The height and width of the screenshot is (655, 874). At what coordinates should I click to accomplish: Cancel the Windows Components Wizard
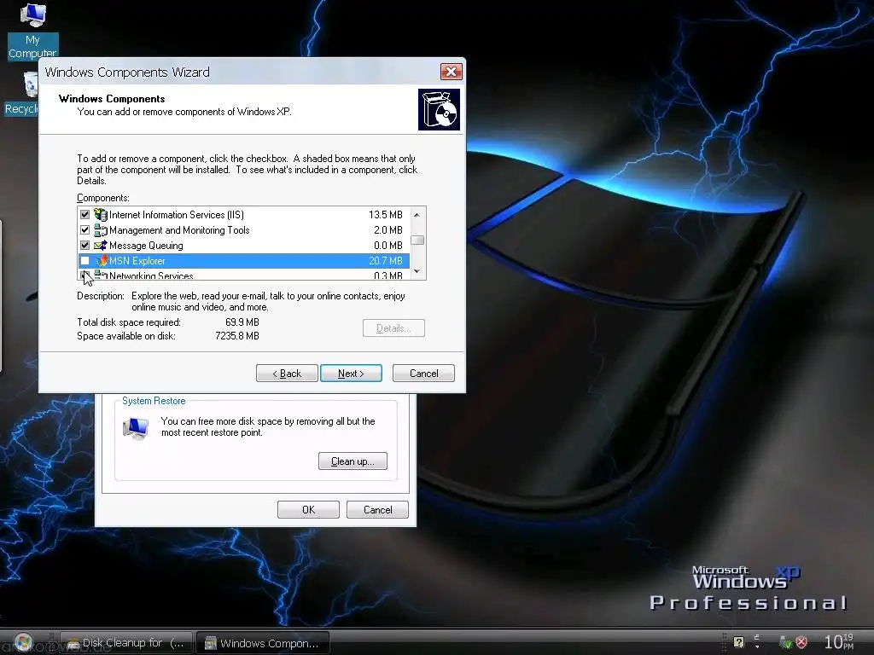pyautogui.click(x=423, y=374)
